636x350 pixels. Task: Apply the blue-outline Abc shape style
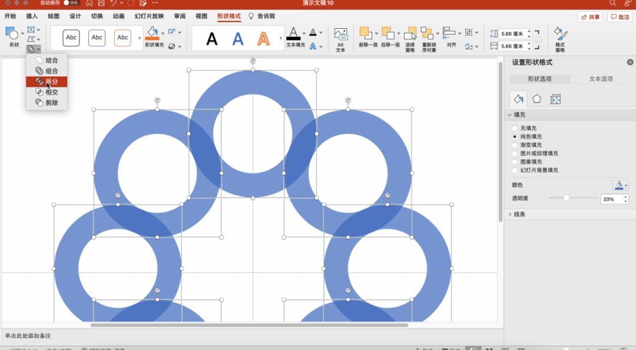pos(97,38)
